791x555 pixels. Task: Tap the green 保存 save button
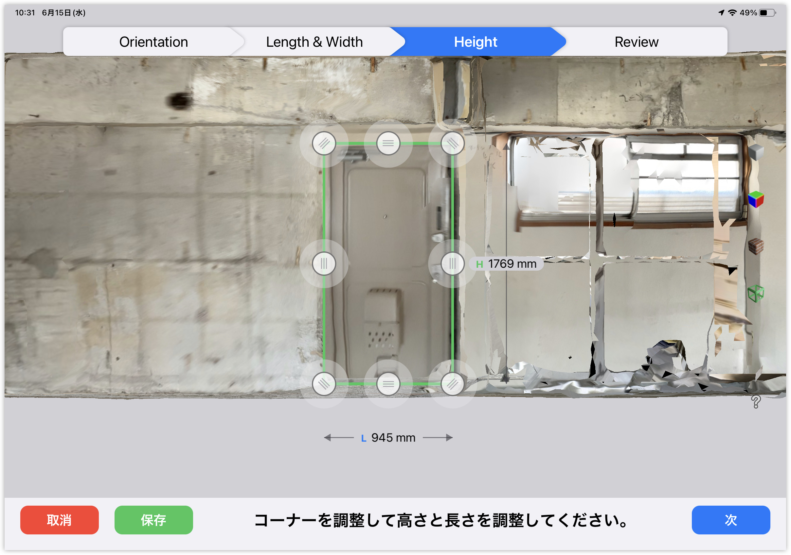click(154, 520)
